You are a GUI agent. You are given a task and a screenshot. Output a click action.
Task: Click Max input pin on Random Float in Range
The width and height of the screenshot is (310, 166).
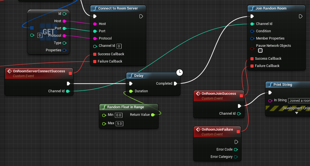click(104, 124)
